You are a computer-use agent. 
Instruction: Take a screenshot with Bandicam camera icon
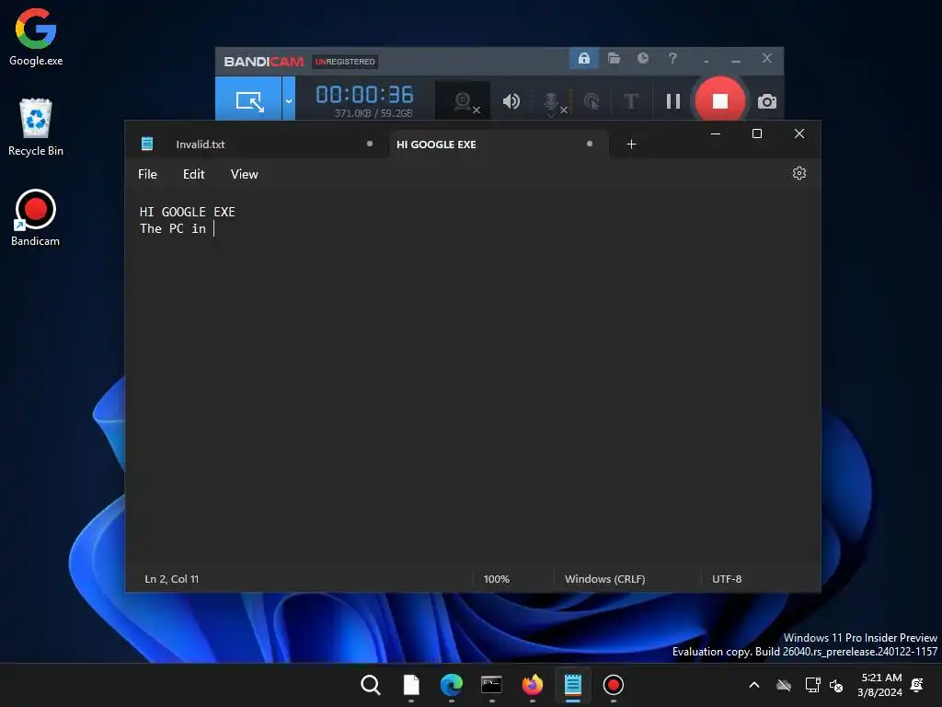pyautogui.click(x=766, y=101)
